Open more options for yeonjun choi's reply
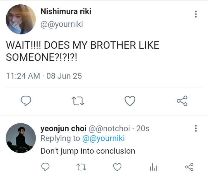The height and width of the screenshot is (175, 208). tap(196, 128)
